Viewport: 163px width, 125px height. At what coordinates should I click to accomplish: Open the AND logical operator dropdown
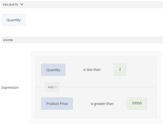tap(52, 87)
